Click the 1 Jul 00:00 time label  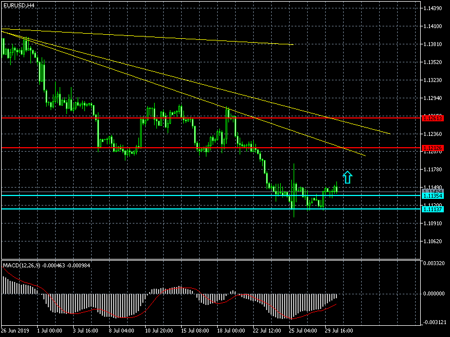pos(49,330)
